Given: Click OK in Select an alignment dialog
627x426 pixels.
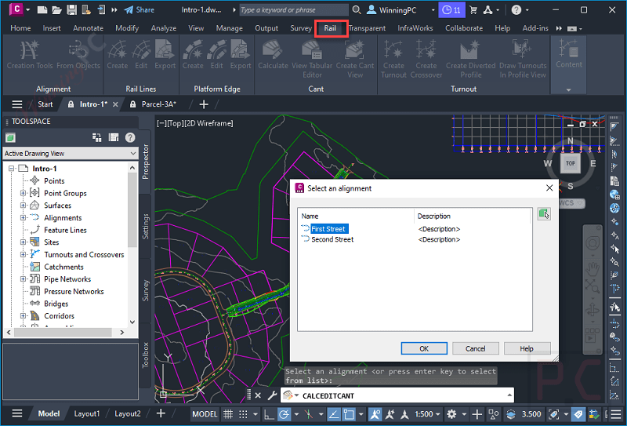Looking at the screenshot, I should point(424,348).
